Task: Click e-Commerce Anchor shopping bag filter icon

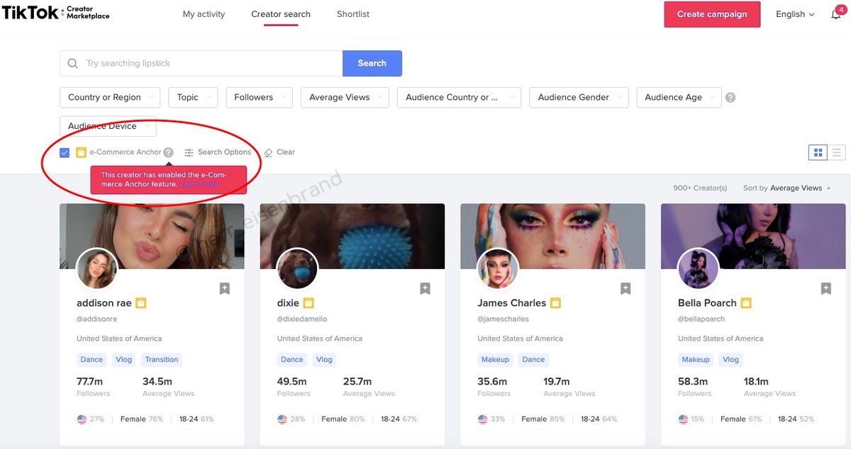Action: coord(81,152)
